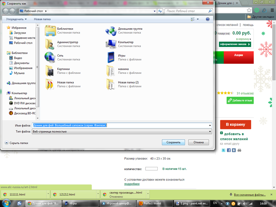Image resolution: width=276 pixels, height=207 pixels.
Task: Click the Добавьте отзыв button
Action: point(240,100)
